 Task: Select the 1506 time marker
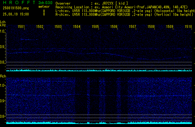coord(114,27)
